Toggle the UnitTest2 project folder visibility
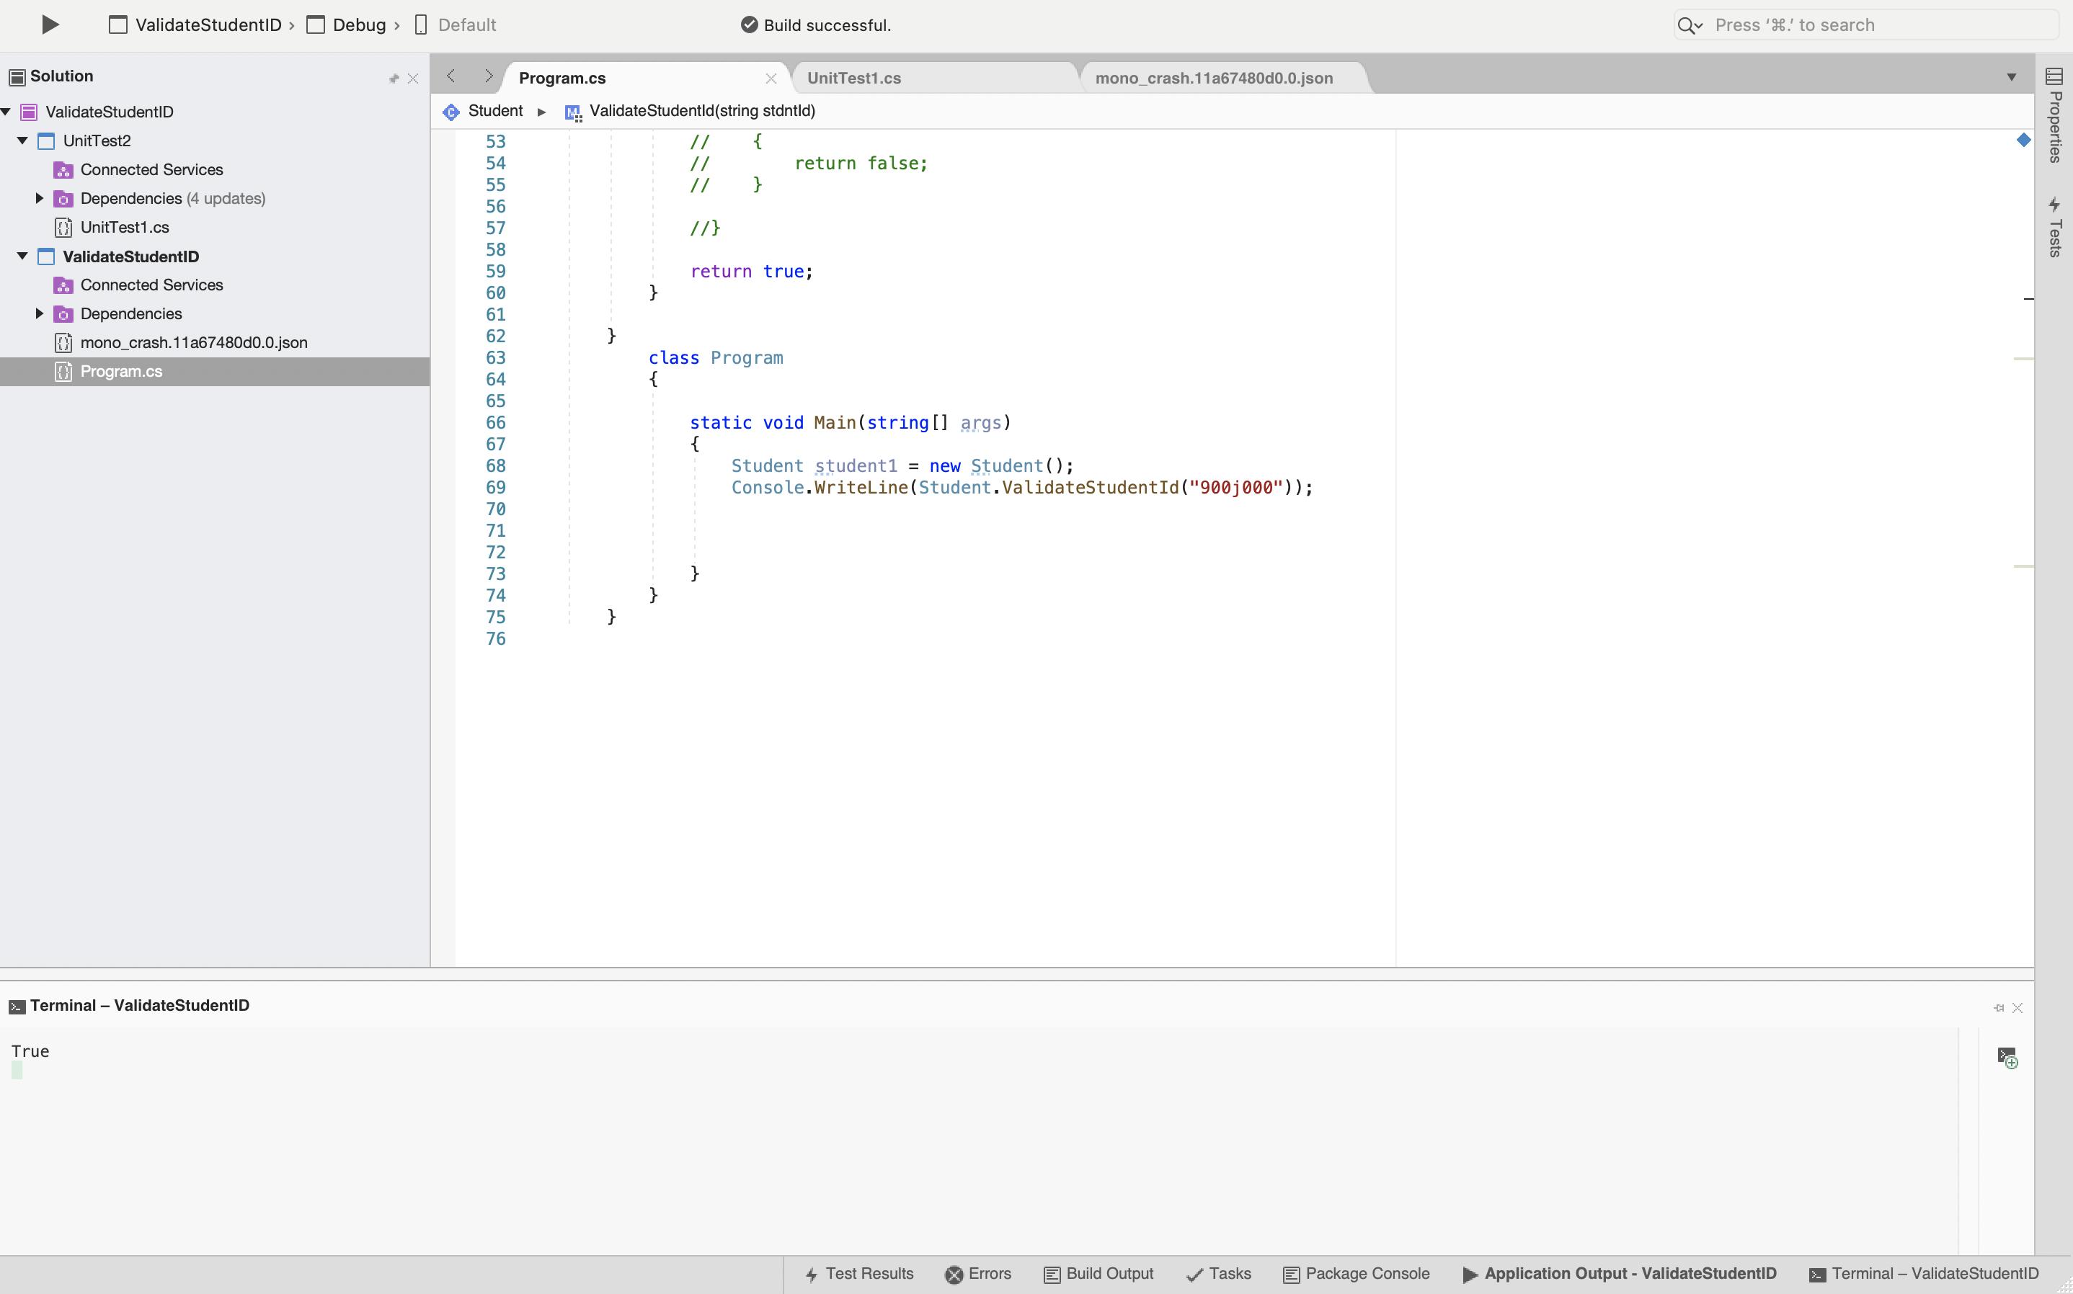The height and width of the screenshot is (1294, 2073). (x=22, y=140)
